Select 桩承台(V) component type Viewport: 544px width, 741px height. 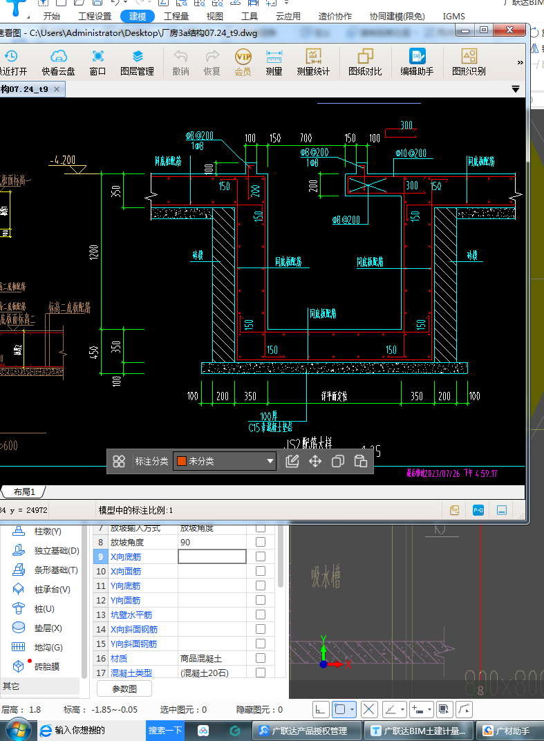coord(41,590)
